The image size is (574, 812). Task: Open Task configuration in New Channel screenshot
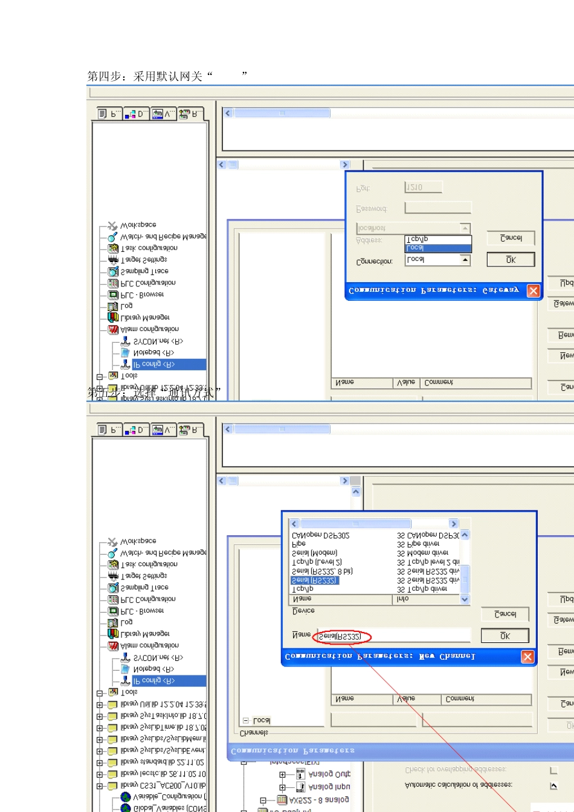(149, 564)
